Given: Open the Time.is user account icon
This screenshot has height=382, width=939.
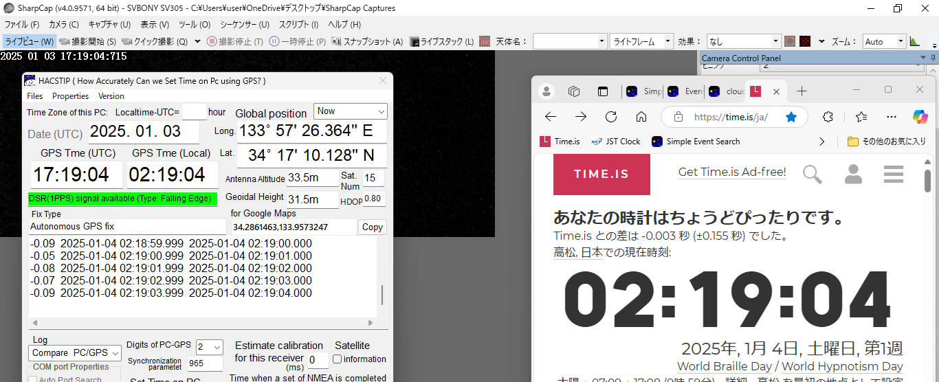Looking at the screenshot, I should click(x=853, y=174).
